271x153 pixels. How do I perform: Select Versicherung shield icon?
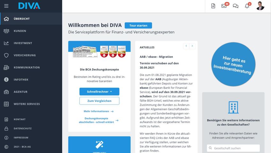click(x=6, y=55)
